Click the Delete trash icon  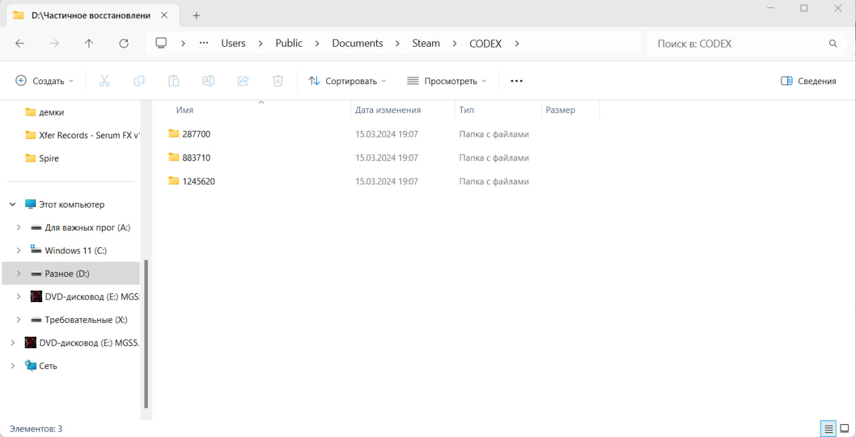278,81
